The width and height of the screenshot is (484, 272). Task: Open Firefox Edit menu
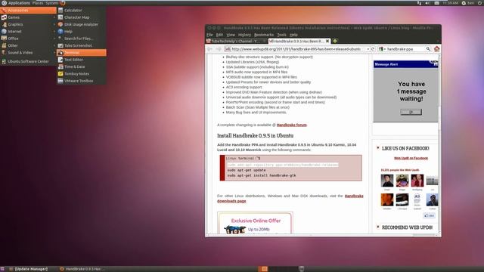click(x=219, y=35)
